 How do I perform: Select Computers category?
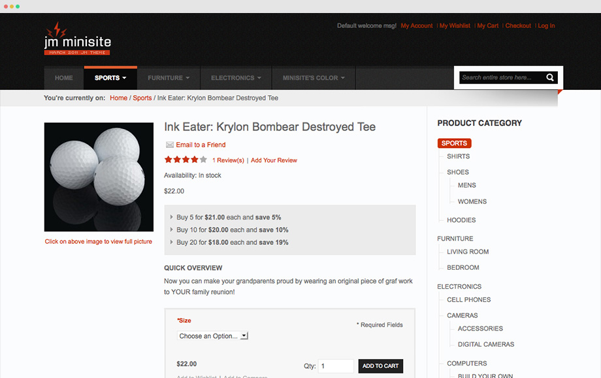coord(467,364)
